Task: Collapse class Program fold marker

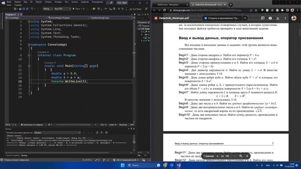Action: click(x=29, y=55)
